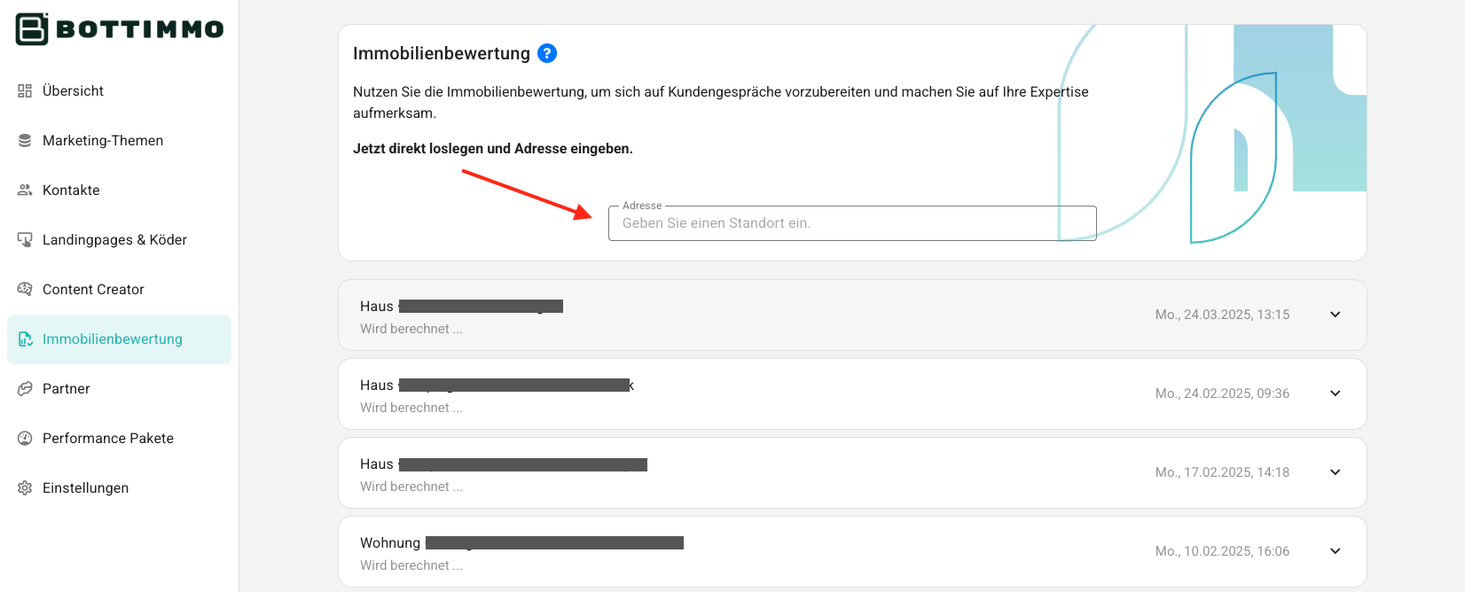Focus the Adresse location input field

coord(852,223)
